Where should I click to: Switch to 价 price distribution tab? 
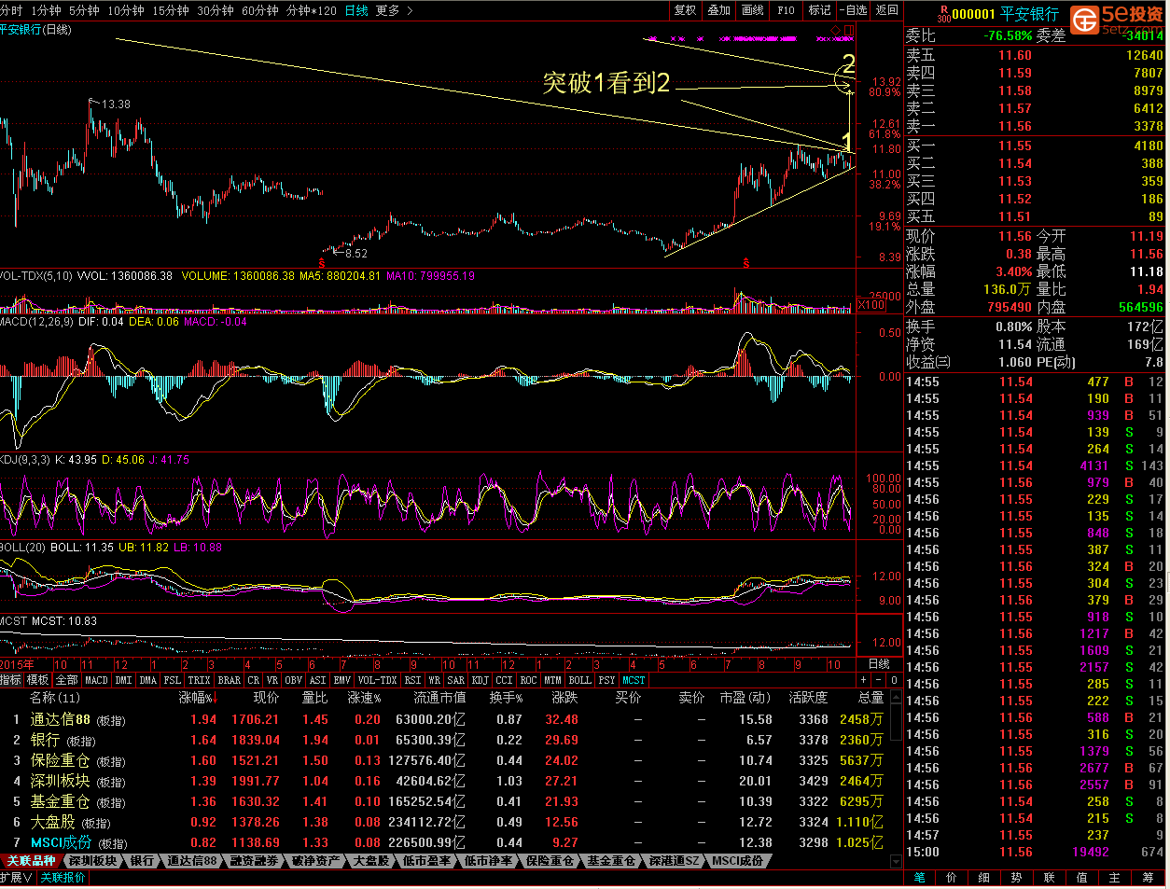coord(952,878)
